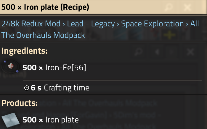Image resolution: width=207 pixels, height=129 pixels.
Task: Close the recipe window via title bar X
Action: coord(187,7)
